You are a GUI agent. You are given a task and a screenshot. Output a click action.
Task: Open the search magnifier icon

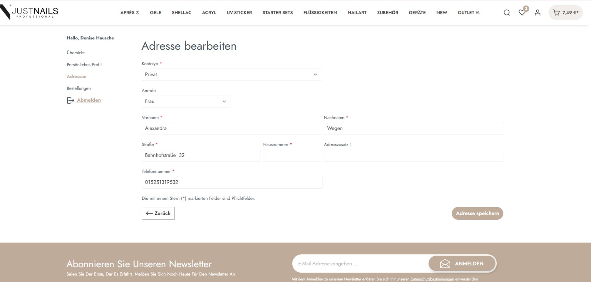tap(507, 13)
